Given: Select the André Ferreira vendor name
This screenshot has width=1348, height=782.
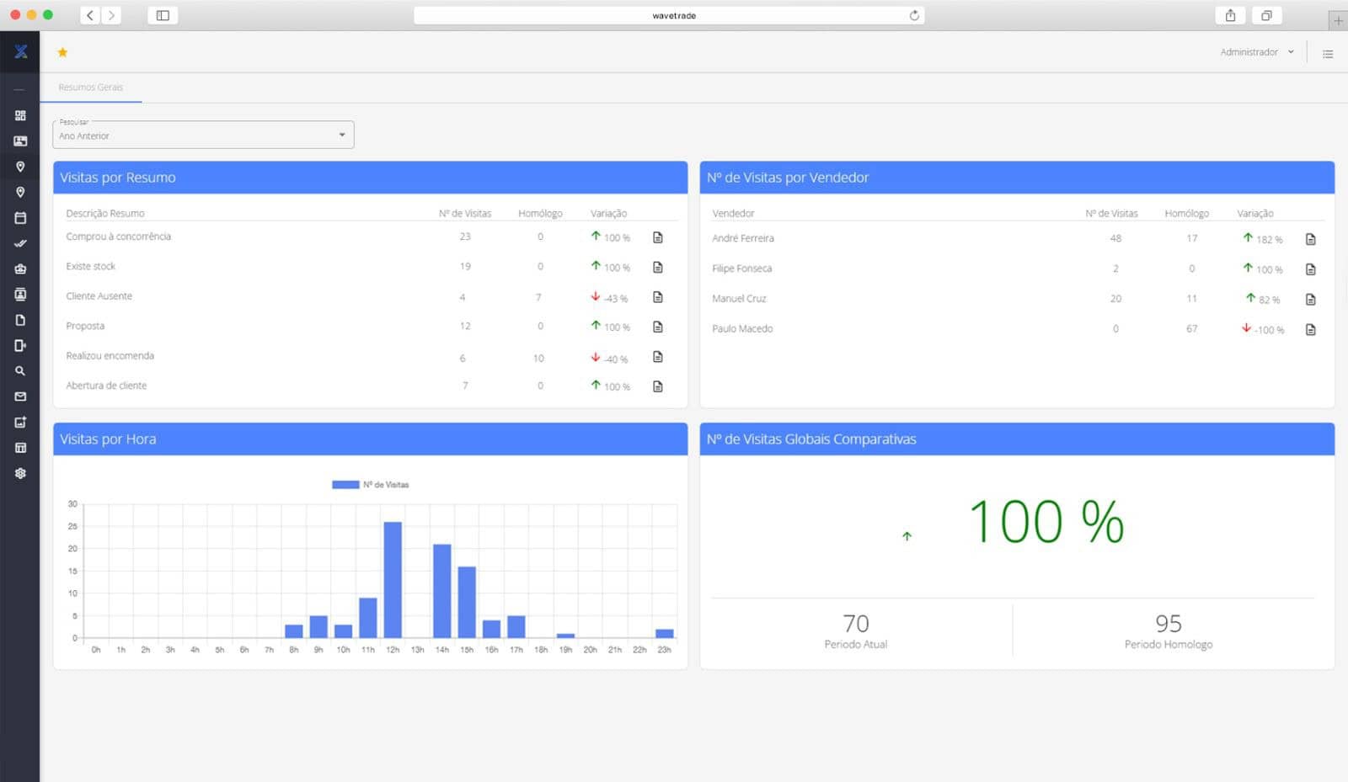Looking at the screenshot, I should click(x=742, y=238).
